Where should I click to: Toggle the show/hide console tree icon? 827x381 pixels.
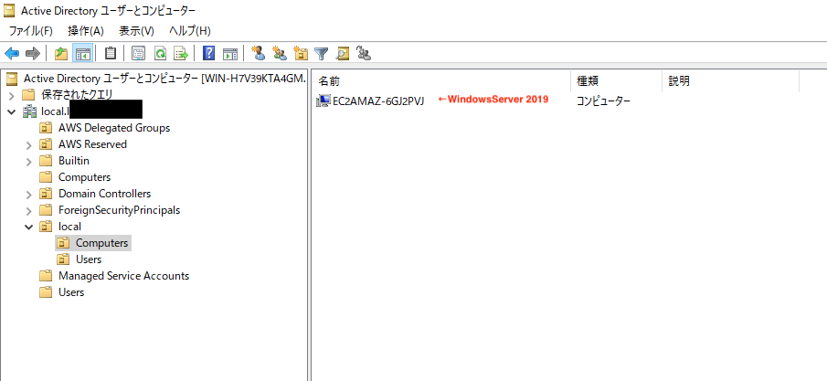pyautogui.click(x=83, y=53)
